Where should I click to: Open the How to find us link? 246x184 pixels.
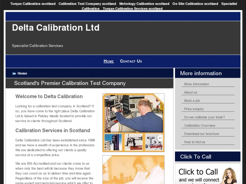[x=195, y=142]
